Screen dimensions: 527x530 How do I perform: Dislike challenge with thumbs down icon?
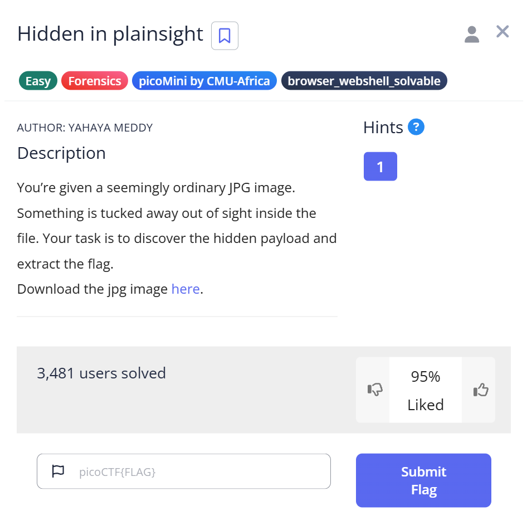375,390
